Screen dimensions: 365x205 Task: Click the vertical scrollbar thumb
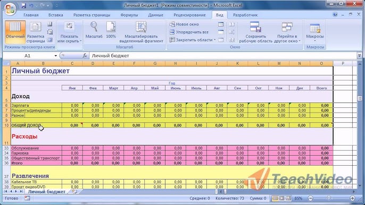[x=359, y=99]
